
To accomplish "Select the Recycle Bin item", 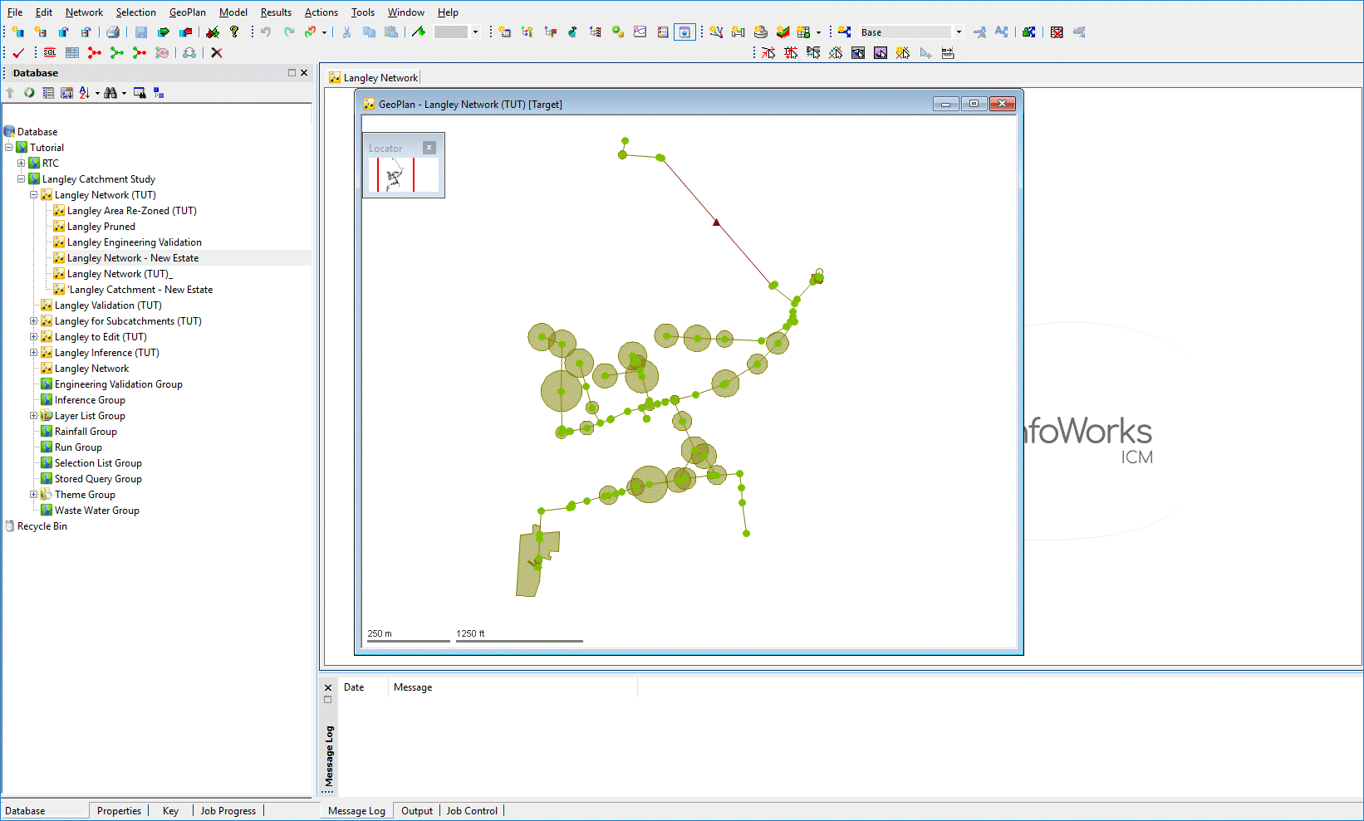I will pos(42,526).
